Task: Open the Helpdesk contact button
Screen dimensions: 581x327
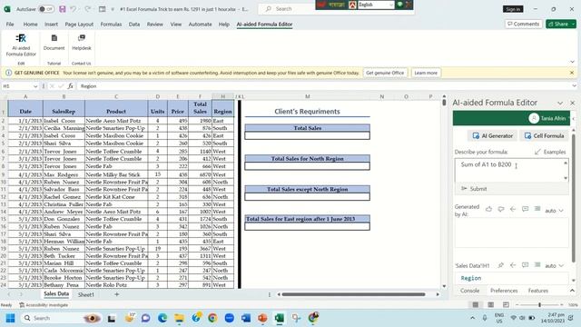Action: pos(82,43)
